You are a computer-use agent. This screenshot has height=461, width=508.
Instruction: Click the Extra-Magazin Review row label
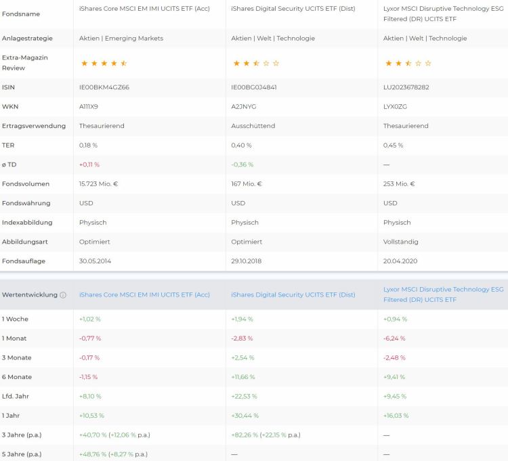24,63
